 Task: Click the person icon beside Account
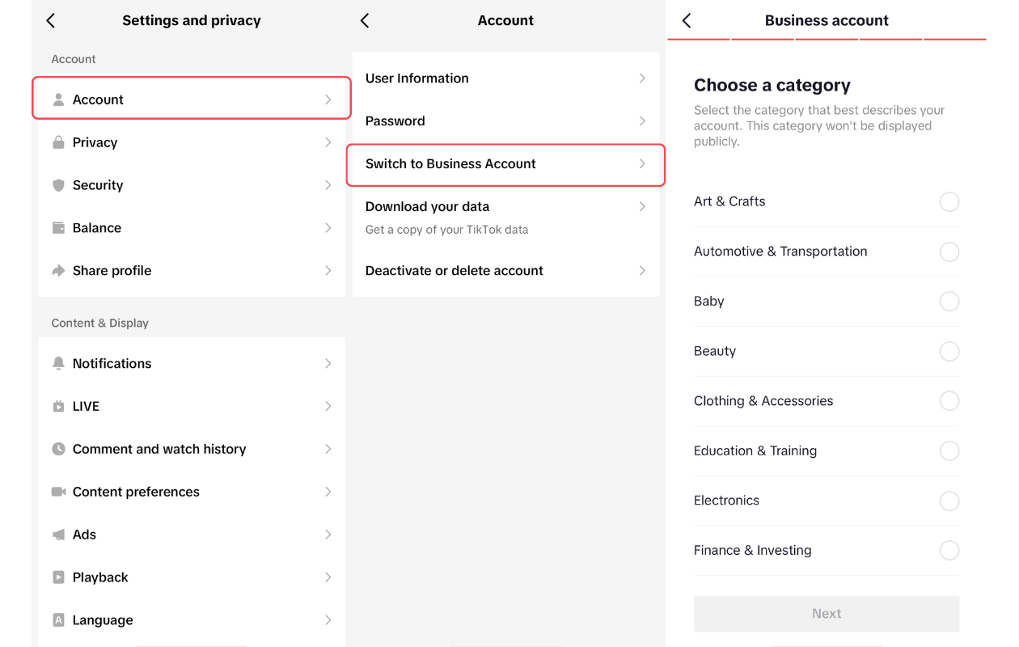point(58,99)
